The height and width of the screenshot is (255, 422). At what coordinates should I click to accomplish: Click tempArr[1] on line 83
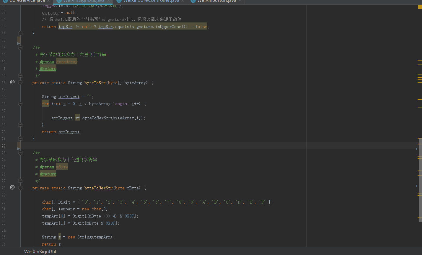(x=53, y=223)
